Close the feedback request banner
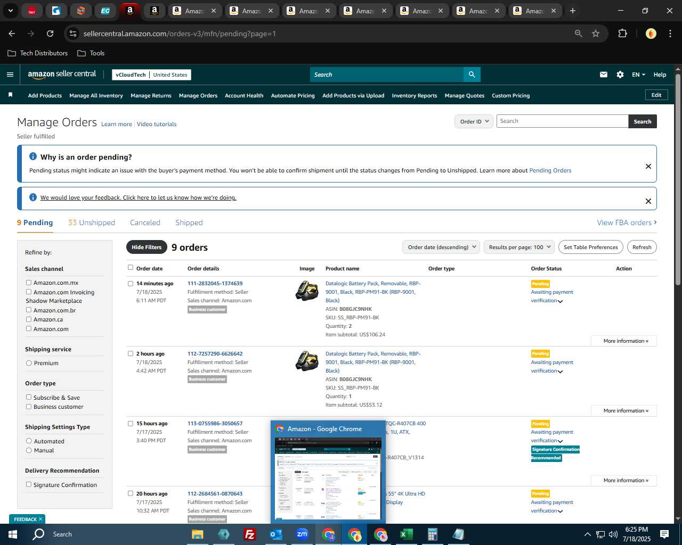682x545 pixels. pyautogui.click(x=648, y=201)
